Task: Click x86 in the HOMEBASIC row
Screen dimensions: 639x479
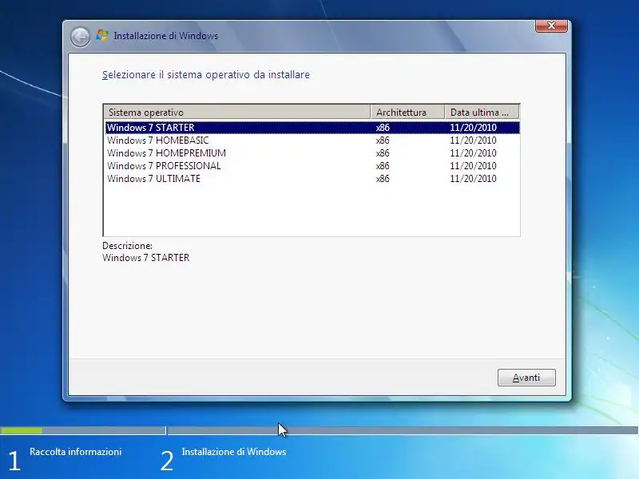Action: 383,141
